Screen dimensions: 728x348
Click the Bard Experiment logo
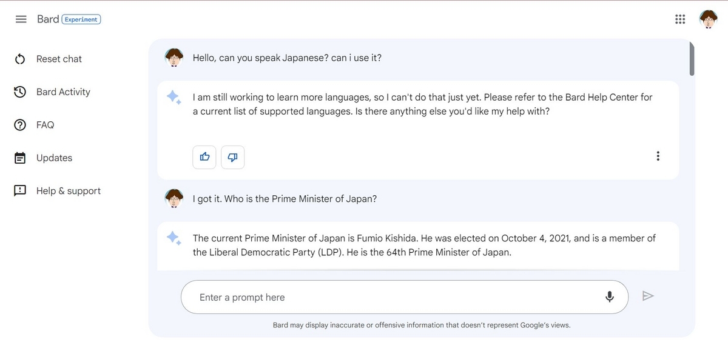click(x=69, y=19)
